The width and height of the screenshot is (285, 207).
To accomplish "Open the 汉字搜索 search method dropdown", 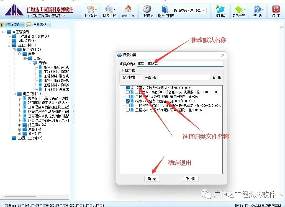I will [131, 77].
